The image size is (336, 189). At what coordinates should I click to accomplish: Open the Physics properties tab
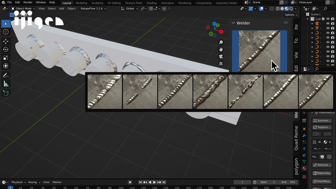pos(304,149)
